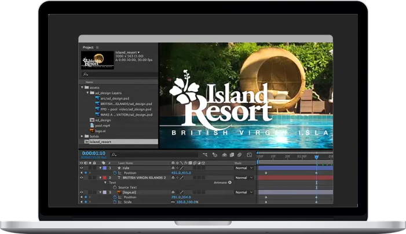
Task: Go to previous keyframe on rule Position
Action: coord(82,173)
